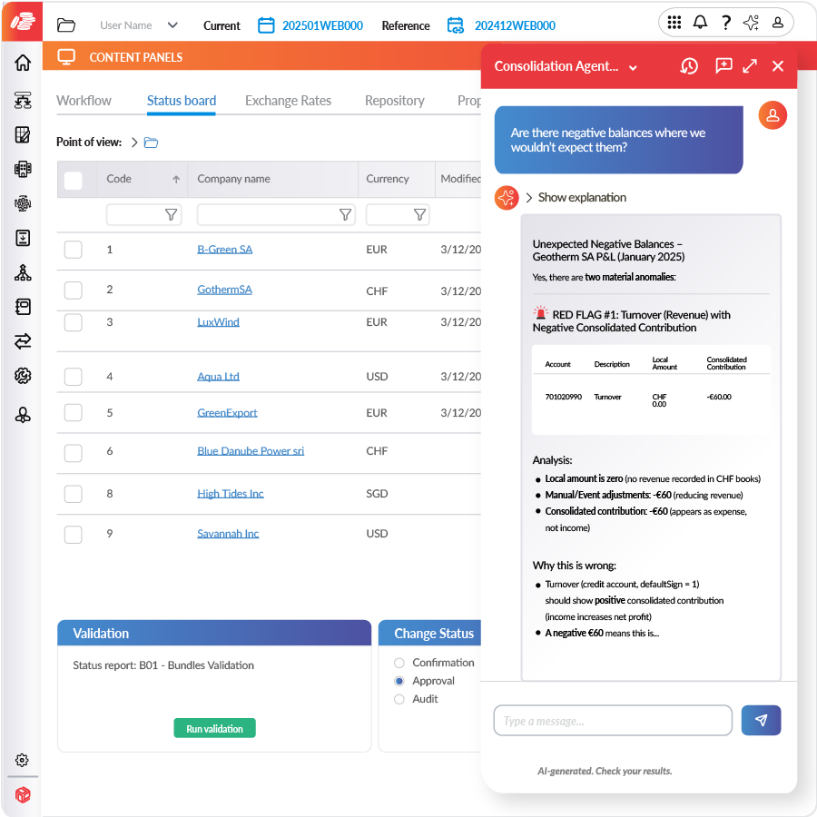Click the home icon in left sidebar
Image resolution: width=817 pixels, height=817 pixels.
pos(23,63)
